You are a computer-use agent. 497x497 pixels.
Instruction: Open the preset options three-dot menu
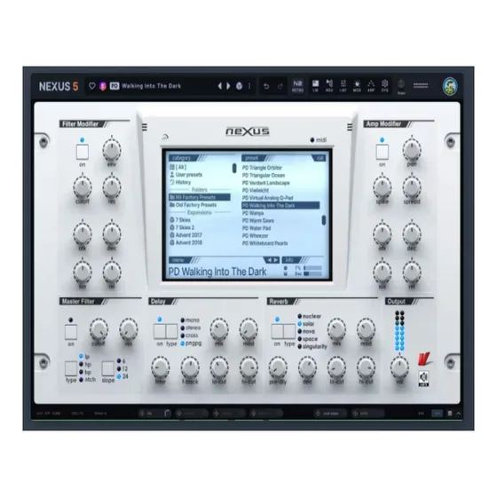[x=249, y=86]
